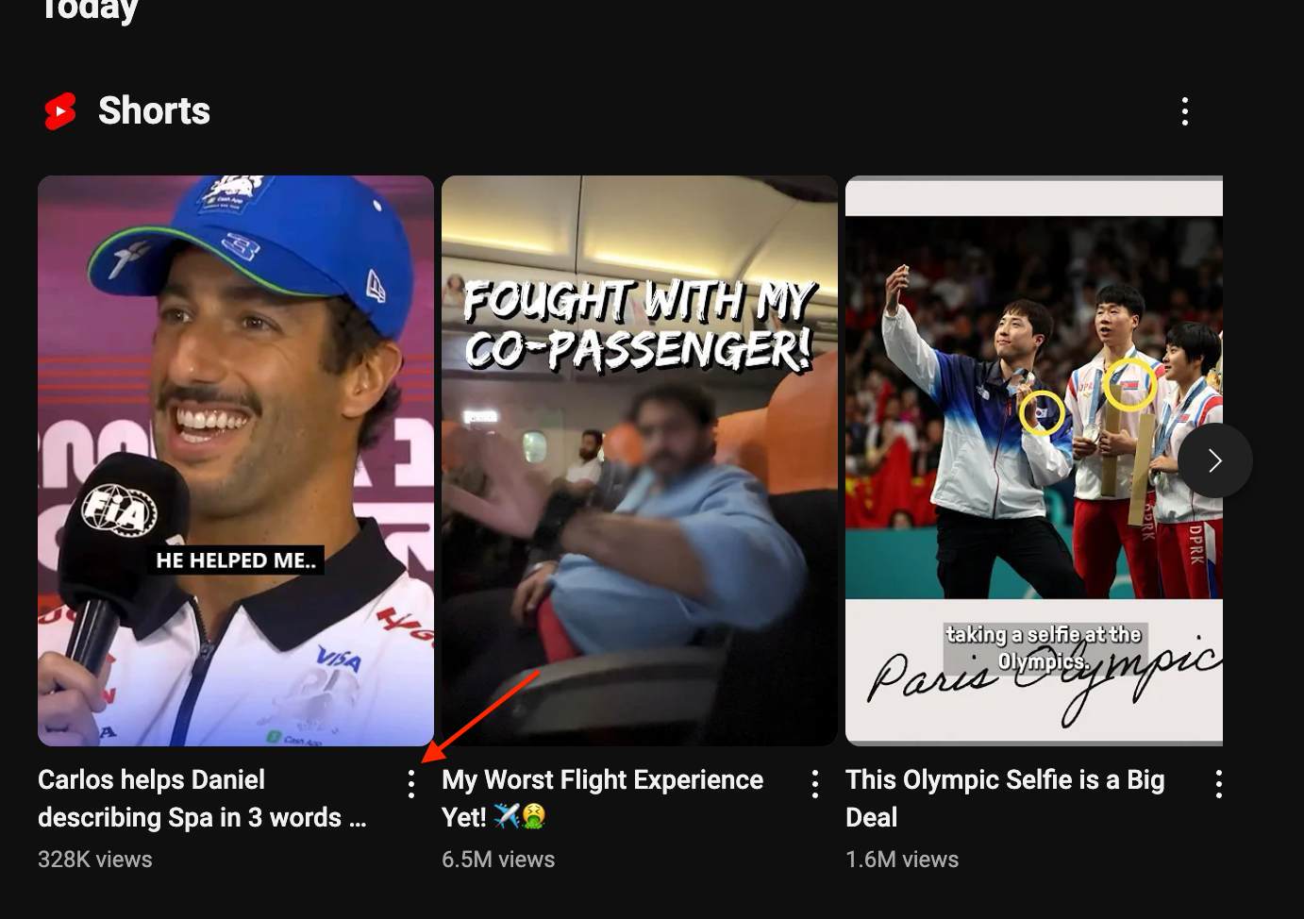
Task: Play the airplane fight Short thumbnail
Action: pyautogui.click(x=639, y=459)
